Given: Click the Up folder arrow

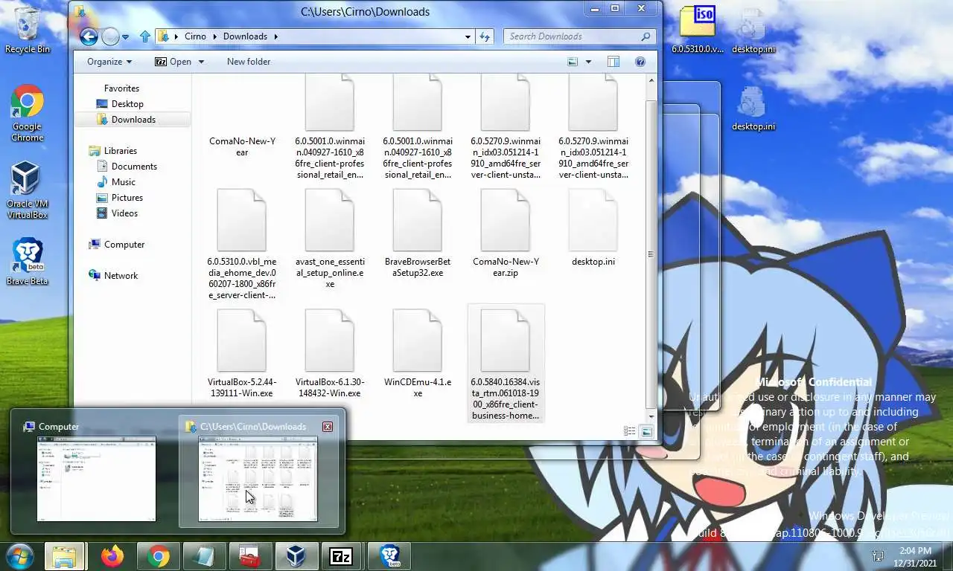Looking at the screenshot, I should click(145, 36).
